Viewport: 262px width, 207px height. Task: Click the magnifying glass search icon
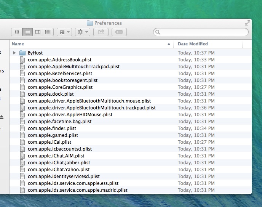(158, 32)
